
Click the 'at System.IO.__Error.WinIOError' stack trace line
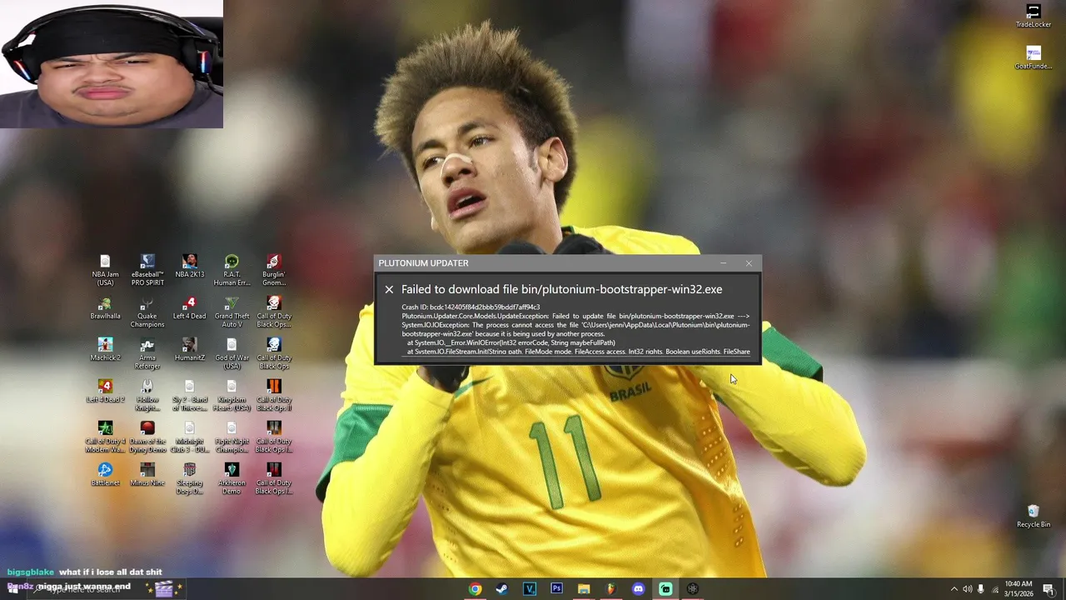coord(511,342)
